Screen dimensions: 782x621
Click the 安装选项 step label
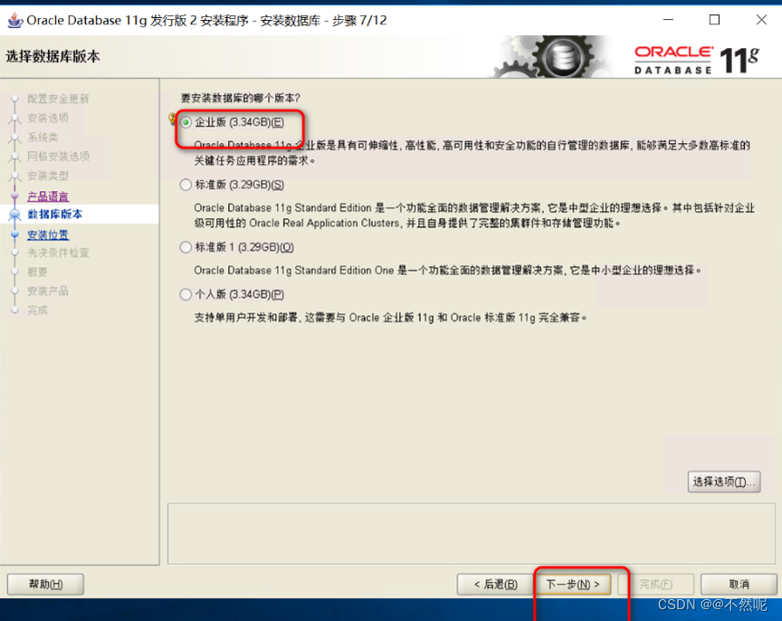tap(48, 119)
